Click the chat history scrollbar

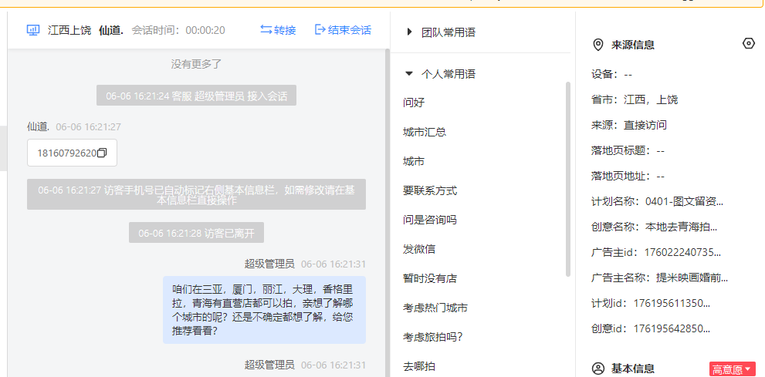coord(388,212)
